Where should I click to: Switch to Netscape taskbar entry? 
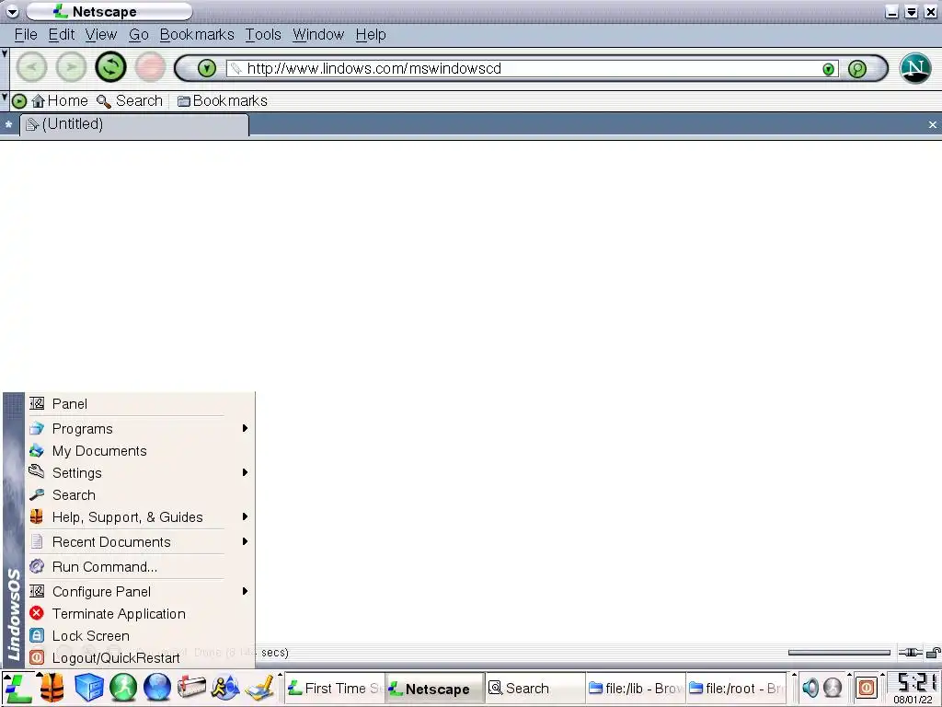(x=434, y=689)
